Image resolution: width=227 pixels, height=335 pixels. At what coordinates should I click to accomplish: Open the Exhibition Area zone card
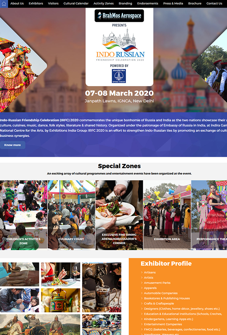(x=167, y=215)
